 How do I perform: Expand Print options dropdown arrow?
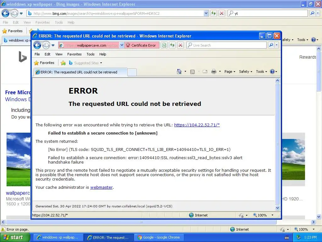pos(220,72)
